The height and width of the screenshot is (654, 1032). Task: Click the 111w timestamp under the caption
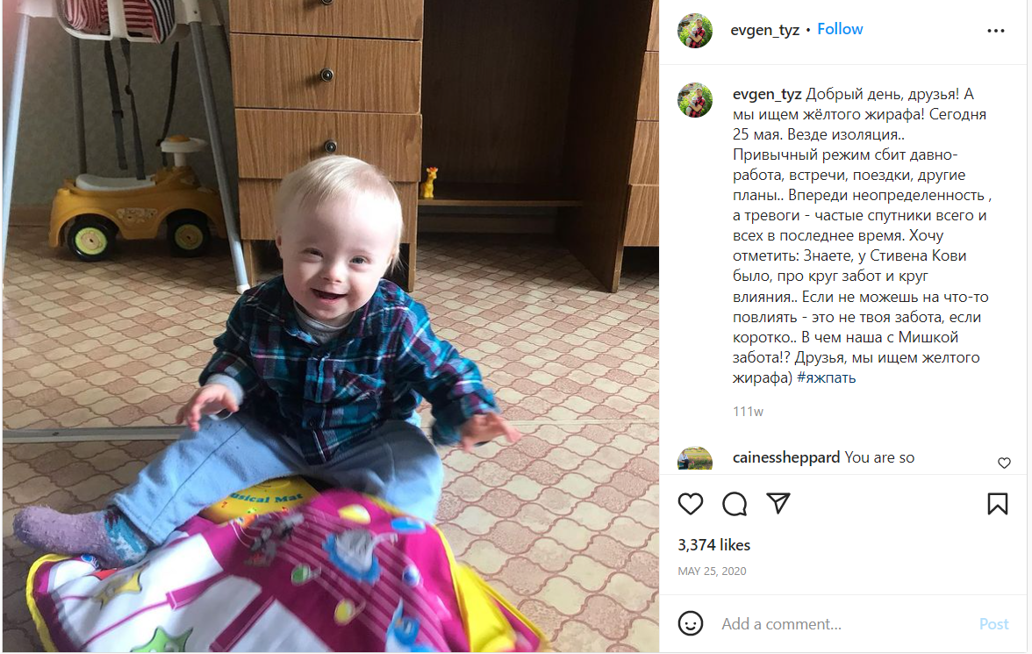pos(748,412)
